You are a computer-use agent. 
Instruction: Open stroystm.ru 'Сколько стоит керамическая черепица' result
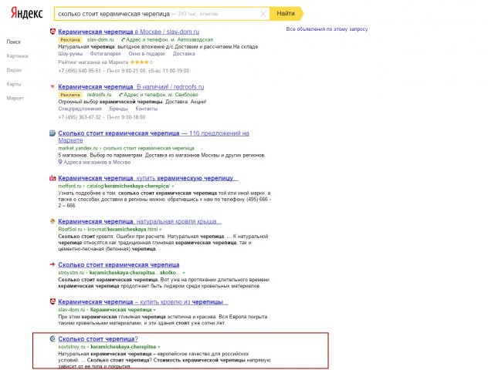click(119, 265)
